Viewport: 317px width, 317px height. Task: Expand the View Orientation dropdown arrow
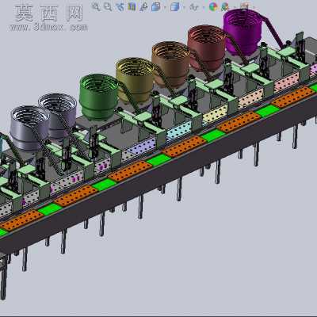coord(165,7)
